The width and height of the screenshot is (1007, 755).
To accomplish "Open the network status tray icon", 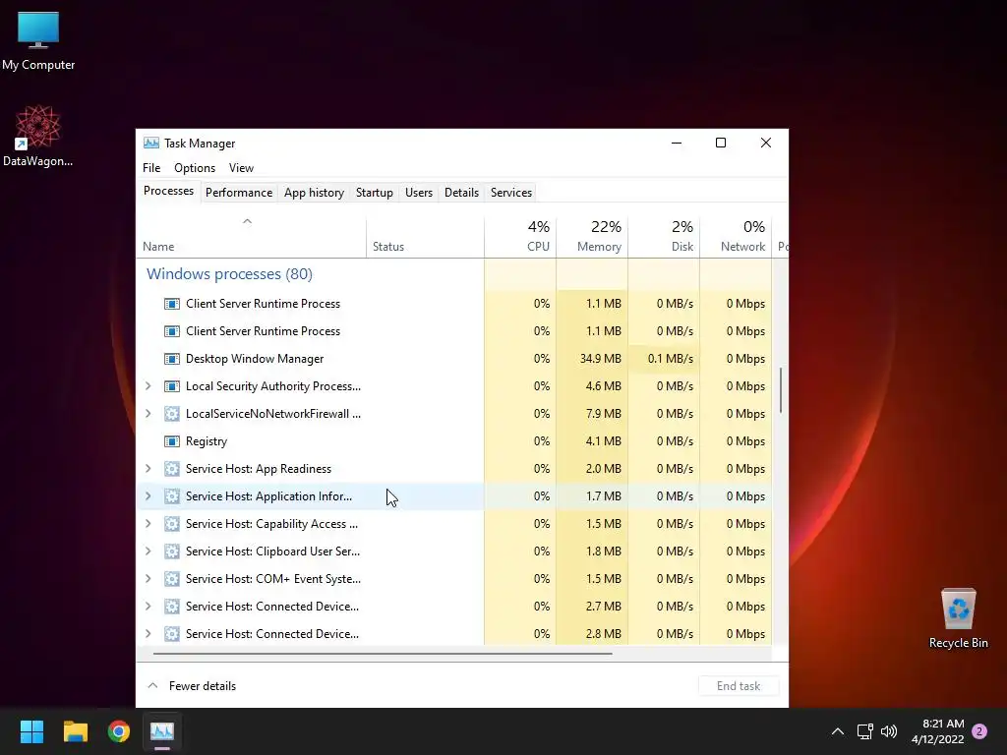I will [x=864, y=731].
